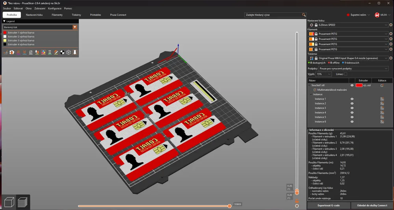Viewport: 394px width, 210px height.
Task: Toggle Custom G-codes pencil icon
Action: [56, 52]
